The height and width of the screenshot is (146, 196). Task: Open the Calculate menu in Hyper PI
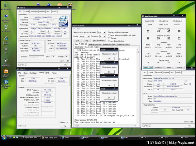[x=79, y=47]
